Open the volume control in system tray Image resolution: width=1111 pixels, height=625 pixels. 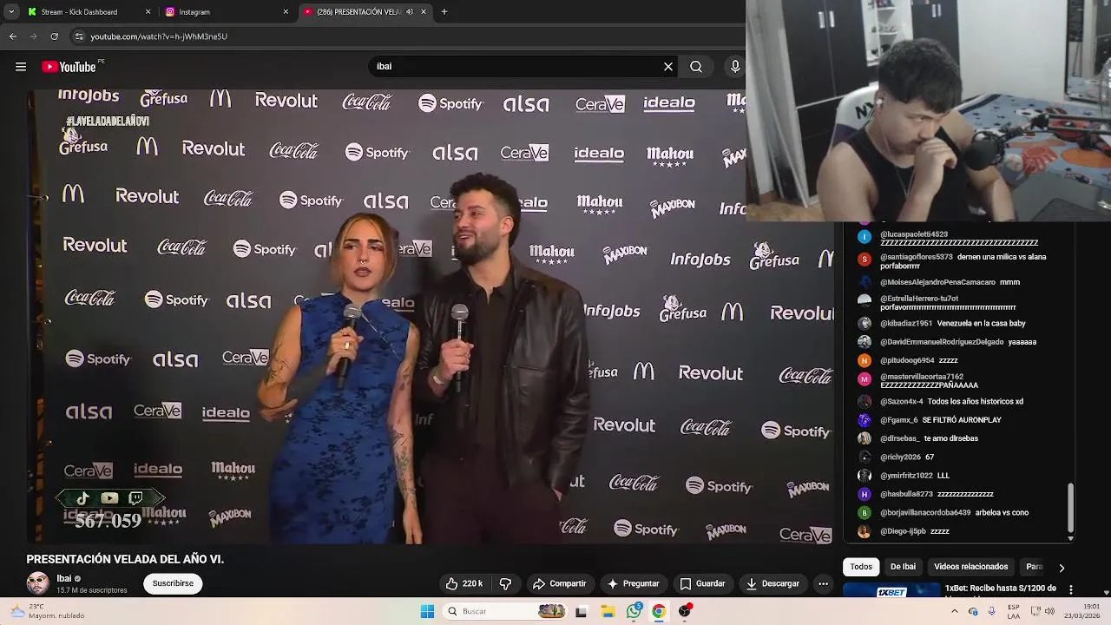1048,611
